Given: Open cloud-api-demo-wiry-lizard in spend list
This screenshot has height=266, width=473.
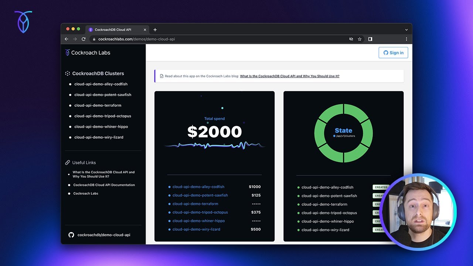Looking at the screenshot, I should click(x=197, y=229).
